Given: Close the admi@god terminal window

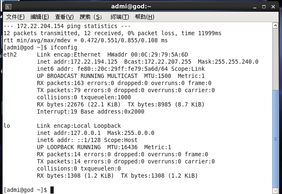Looking at the screenshot, I should click(x=272, y=6).
